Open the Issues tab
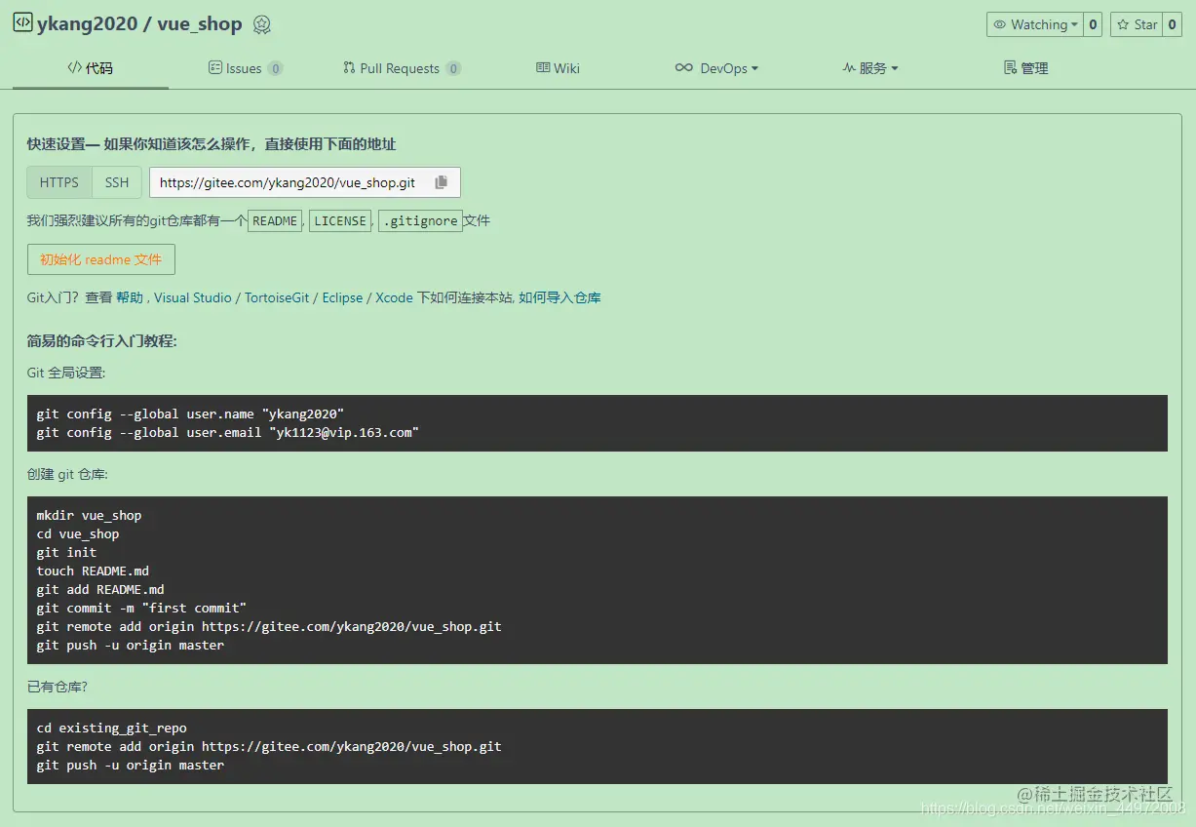 click(246, 68)
